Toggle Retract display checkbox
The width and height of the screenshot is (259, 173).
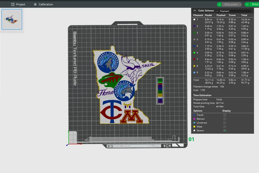tap(225, 119)
